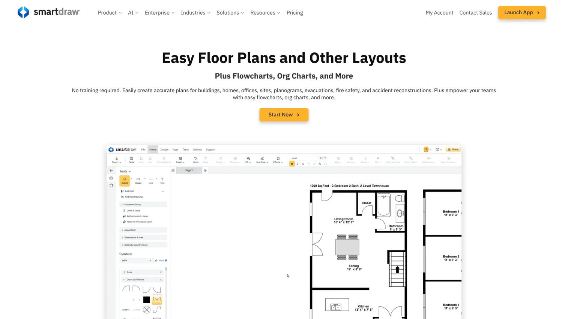The height and width of the screenshot is (319, 568).
Task: Click the symbols search field containing 'table'
Action: pos(136,261)
